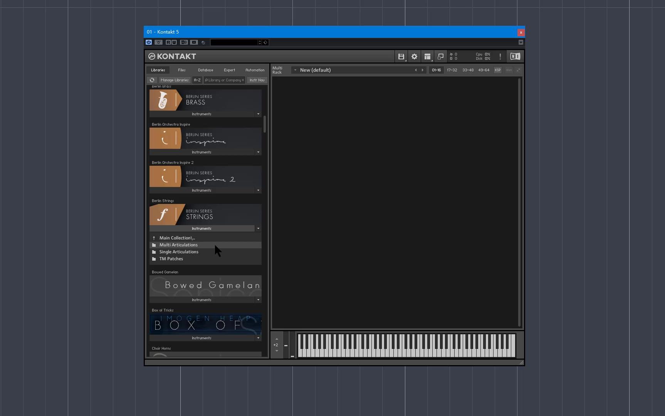The image size is (665, 416).
Task: Toggle the aux sends button
Action: (509, 70)
